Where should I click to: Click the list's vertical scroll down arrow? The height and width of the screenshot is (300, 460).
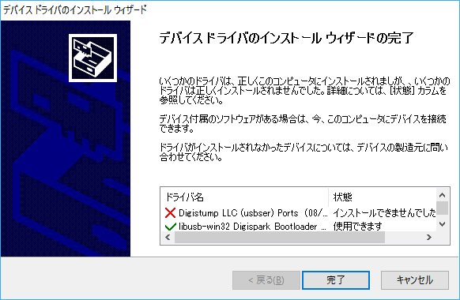point(442,224)
